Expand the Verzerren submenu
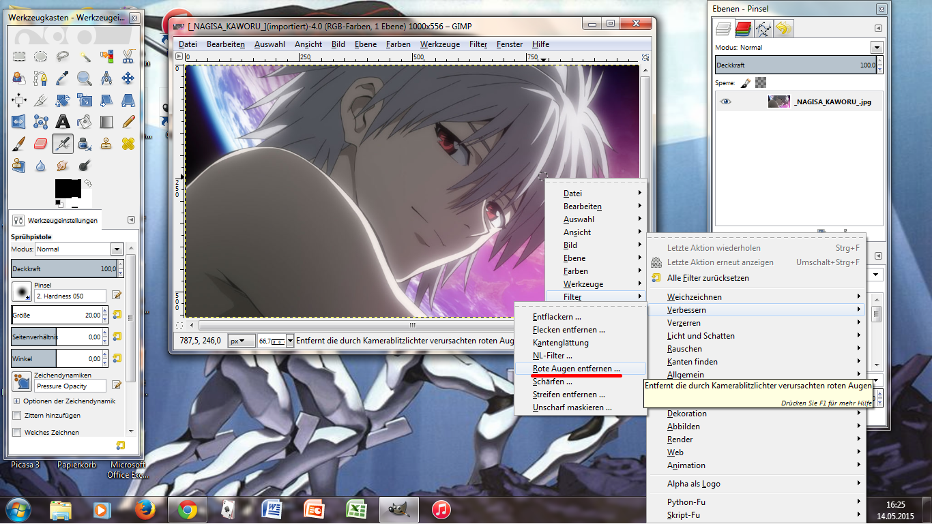This screenshot has height=524, width=932. [755, 323]
